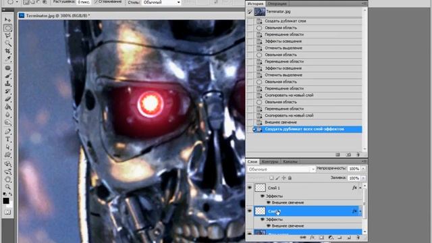The image size is (432, 243).
Task: Create new document from current history state
Action: [337, 155]
